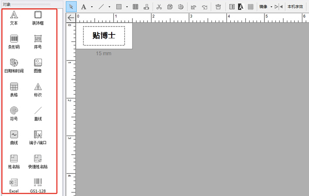Expand the text tool dropdown arrow
Screen dimensions: 309x196
[x=92, y=7]
